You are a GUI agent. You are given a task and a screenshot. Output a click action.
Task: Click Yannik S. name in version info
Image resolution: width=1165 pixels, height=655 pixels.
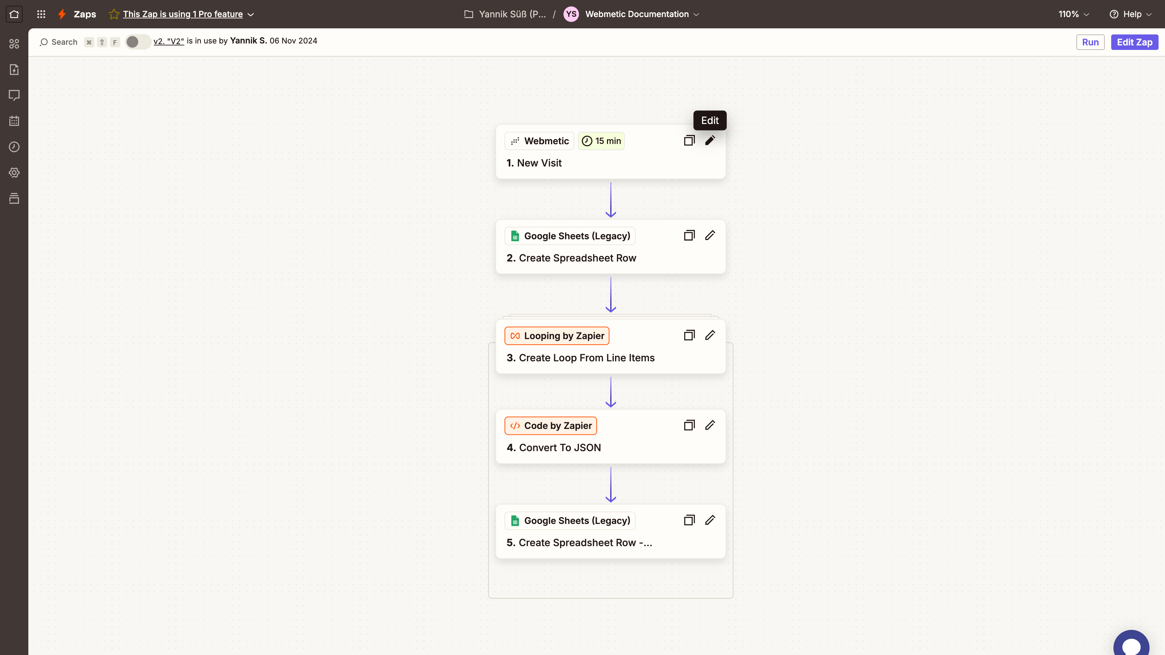[248, 41]
